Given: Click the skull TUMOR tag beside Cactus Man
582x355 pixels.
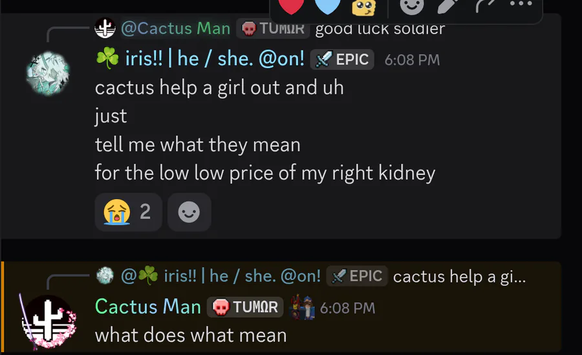Looking at the screenshot, I should point(246,307).
